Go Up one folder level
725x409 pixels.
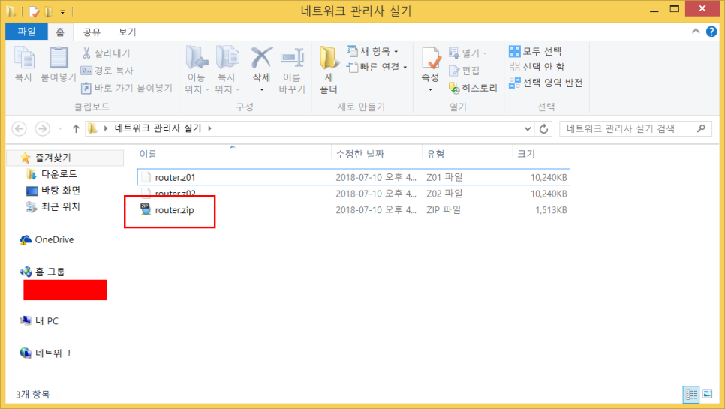(x=76, y=128)
